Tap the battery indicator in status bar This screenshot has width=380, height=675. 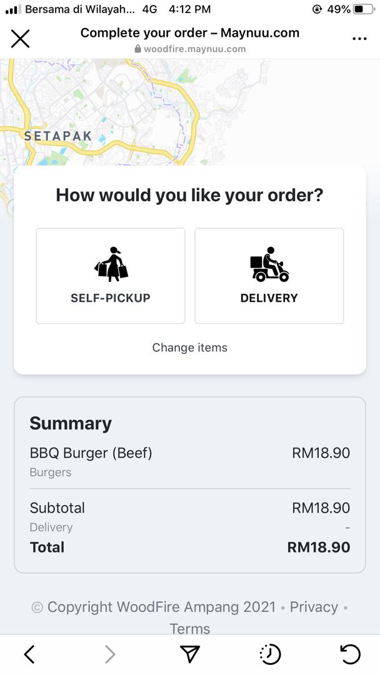pos(363,9)
